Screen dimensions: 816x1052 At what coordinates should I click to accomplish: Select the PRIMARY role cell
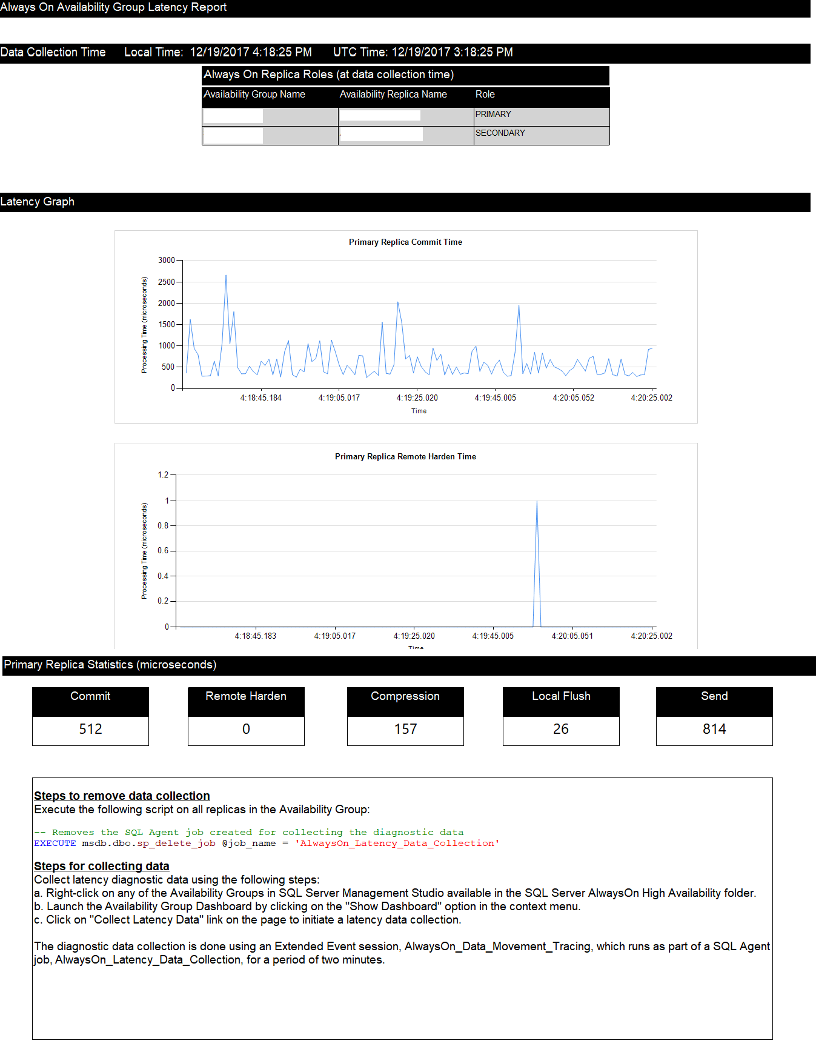pos(493,115)
